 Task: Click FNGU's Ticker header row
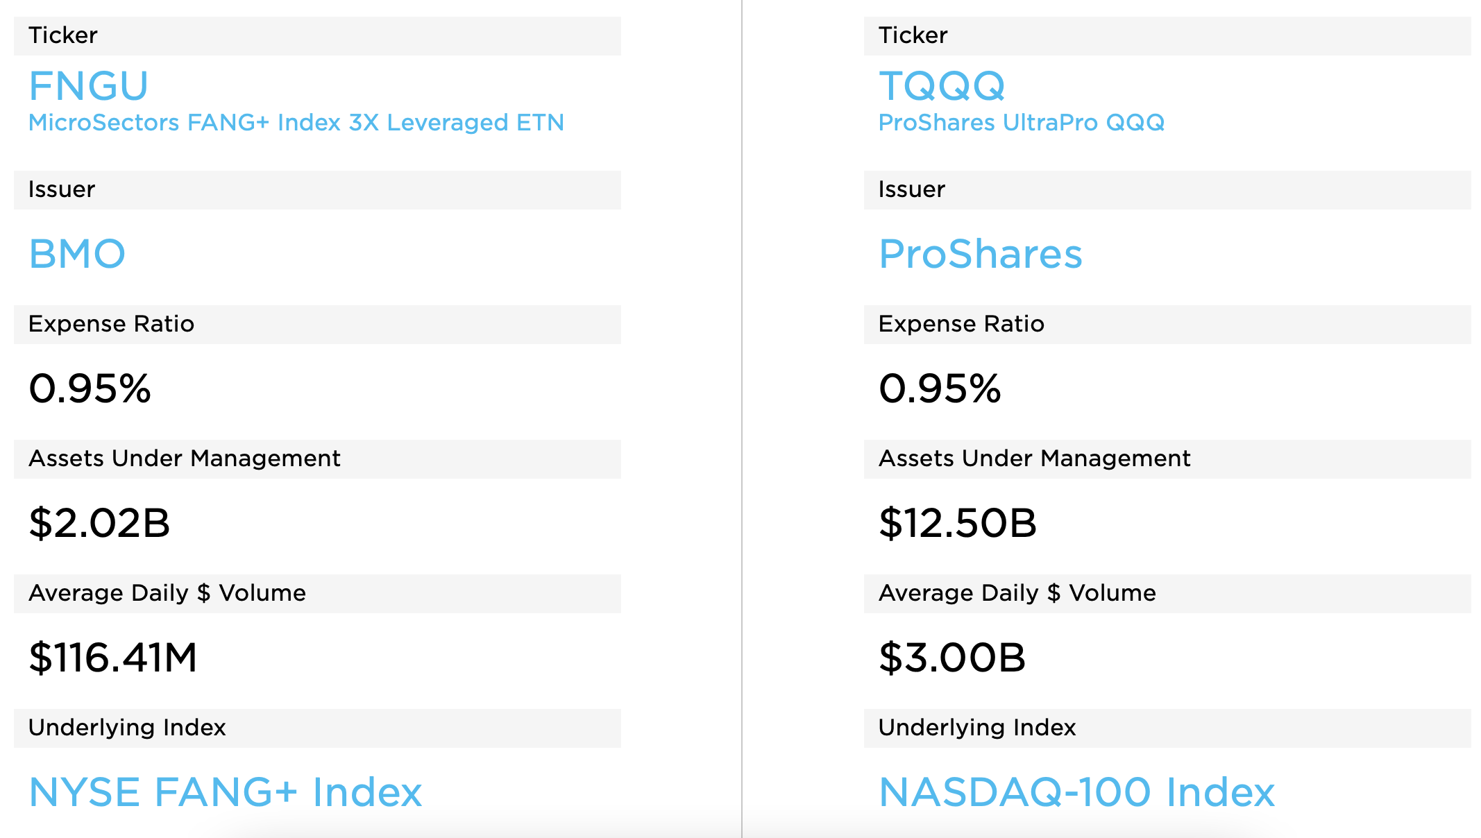[317, 36]
